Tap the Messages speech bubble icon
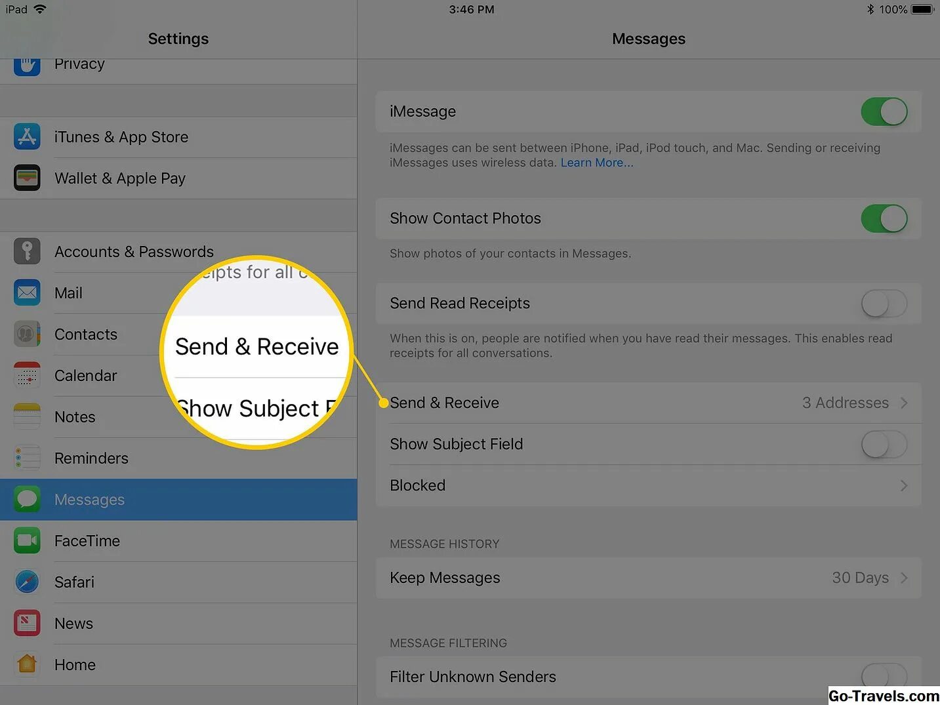 [x=27, y=499]
